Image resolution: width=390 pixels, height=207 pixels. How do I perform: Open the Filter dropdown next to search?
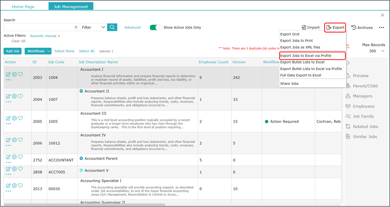[93, 27]
